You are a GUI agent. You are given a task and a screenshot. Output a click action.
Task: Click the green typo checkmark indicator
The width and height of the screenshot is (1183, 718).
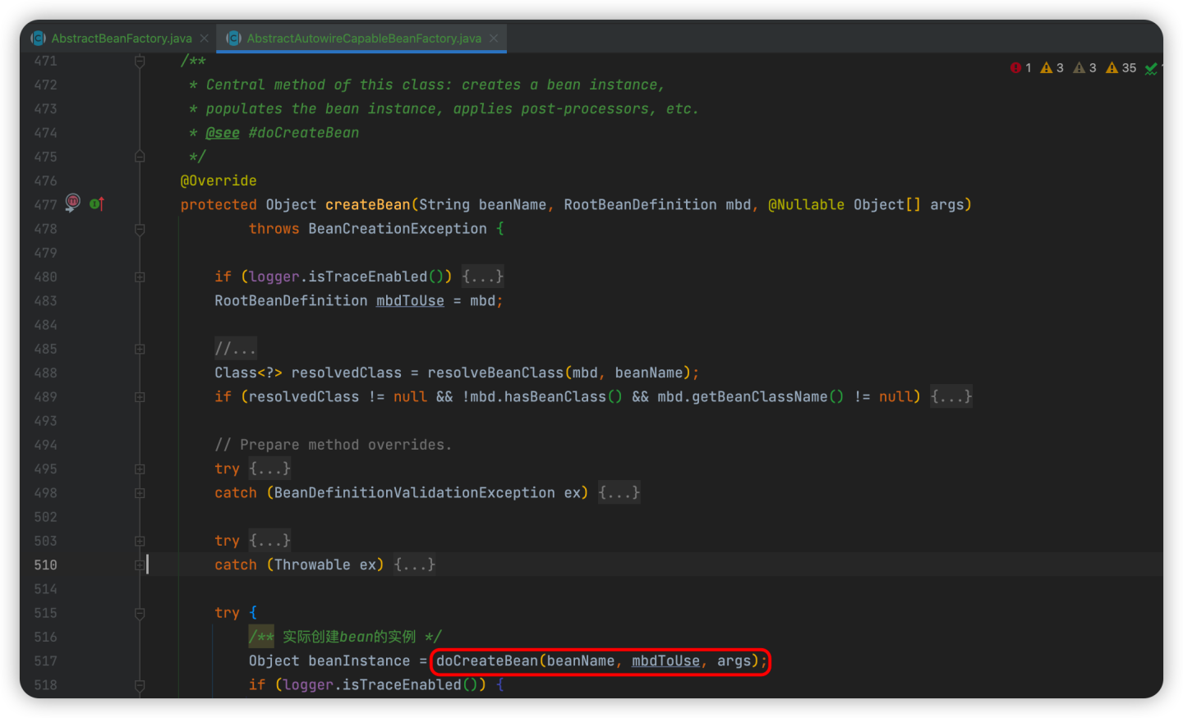1152,69
